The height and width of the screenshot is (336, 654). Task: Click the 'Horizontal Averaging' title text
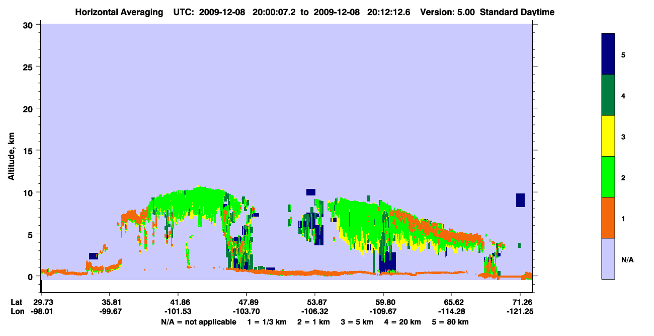tap(118, 12)
